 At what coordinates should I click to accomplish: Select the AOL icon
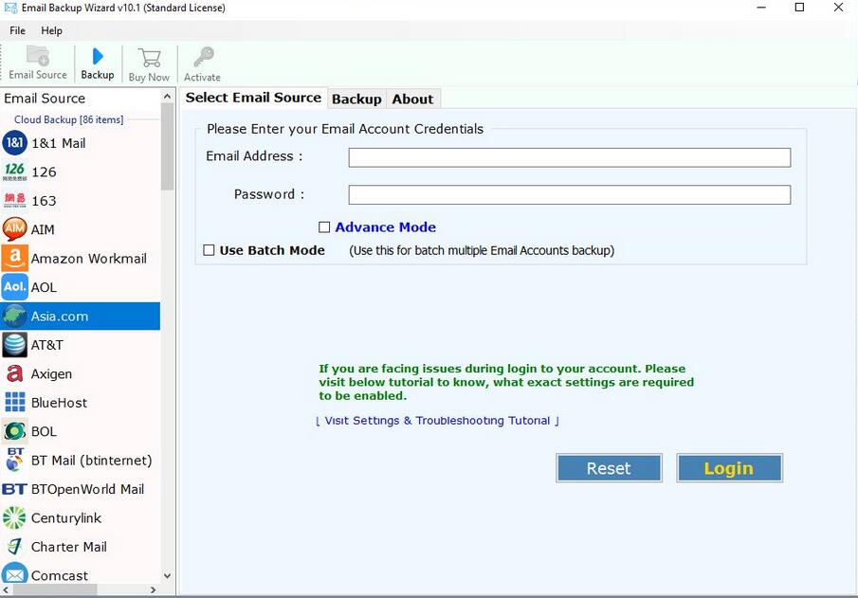(x=15, y=287)
